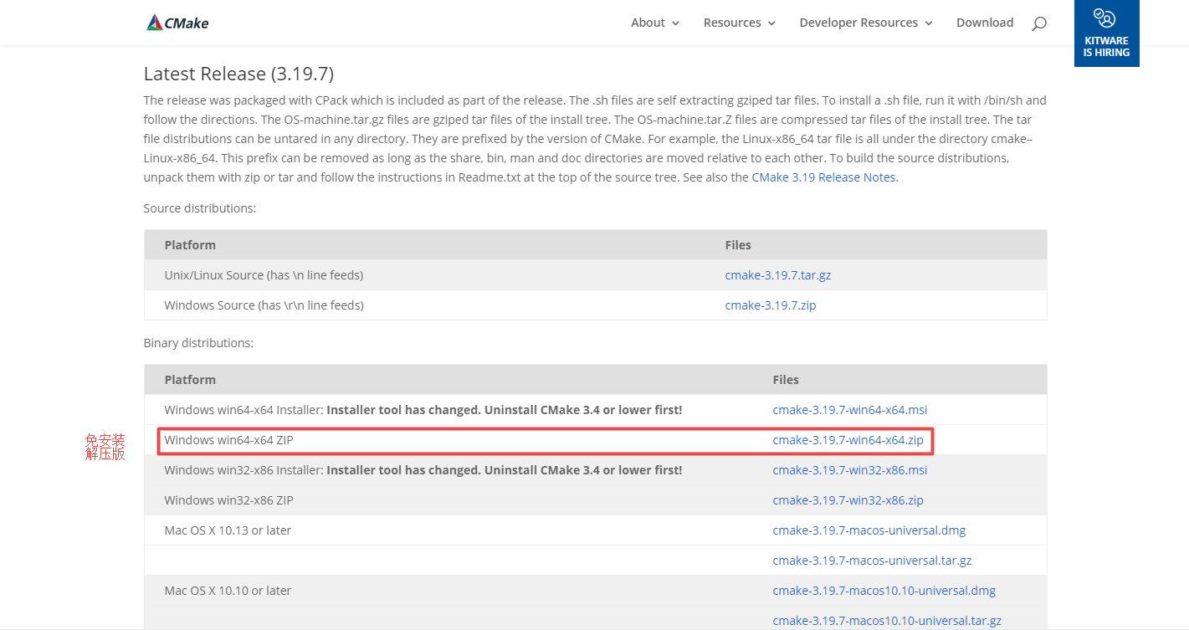Download cmake-3.19.7.tar.gz source
1189x630 pixels.
coord(777,275)
